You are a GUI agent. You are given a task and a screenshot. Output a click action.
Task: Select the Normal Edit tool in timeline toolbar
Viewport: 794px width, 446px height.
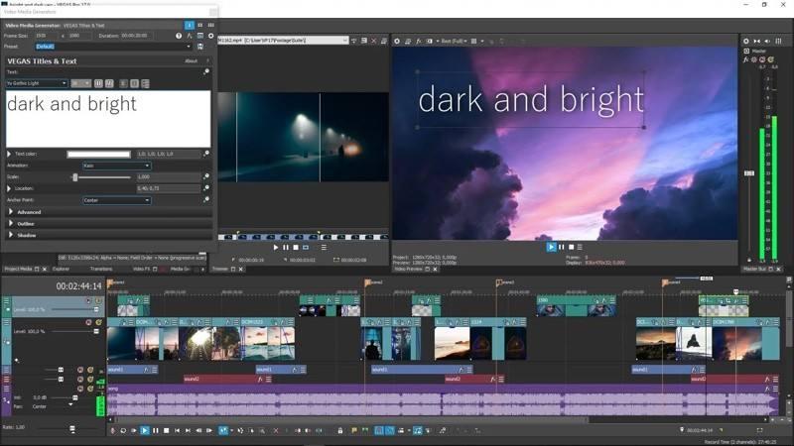[223, 430]
